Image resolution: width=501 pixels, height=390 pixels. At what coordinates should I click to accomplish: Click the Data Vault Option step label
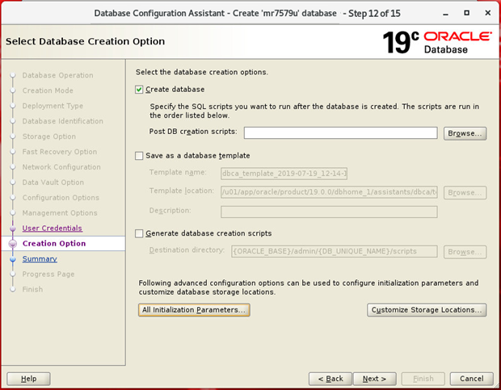tap(53, 182)
